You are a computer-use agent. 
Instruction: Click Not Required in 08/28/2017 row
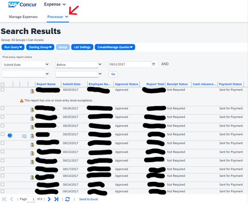click(x=176, y=108)
